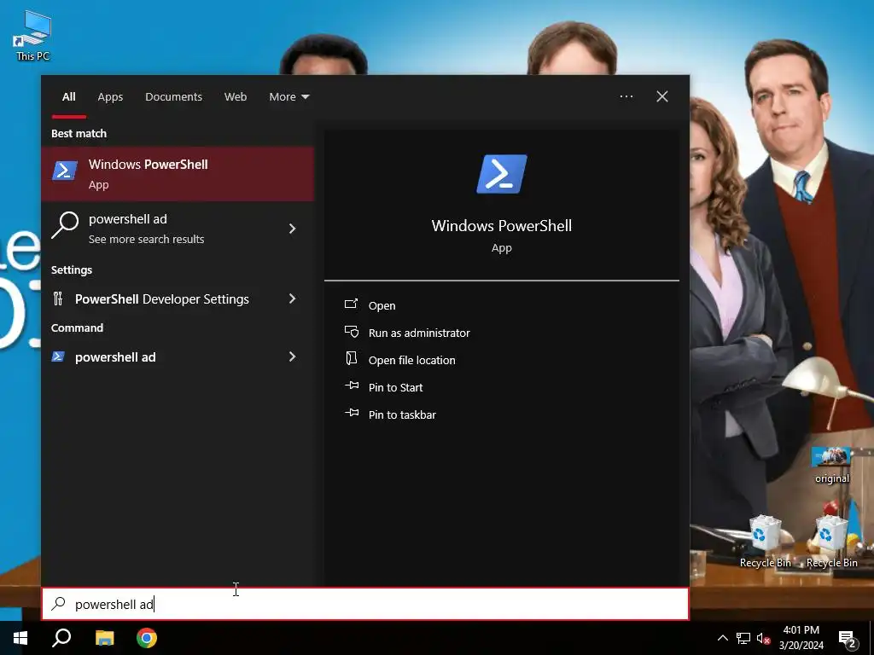The image size is (874, 655).
Task: Close the search panel
Action: click(662, 96)
